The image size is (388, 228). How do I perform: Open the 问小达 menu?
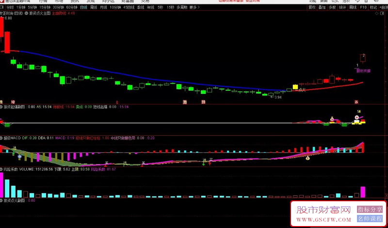pos(108,1)
